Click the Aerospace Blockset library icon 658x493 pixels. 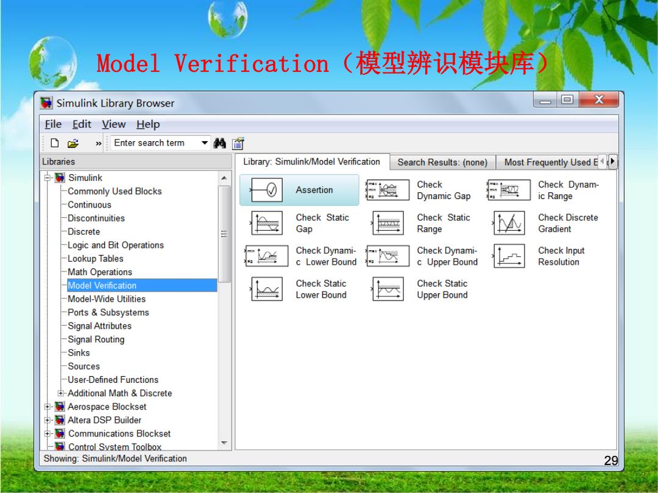[x=60, y=407]
